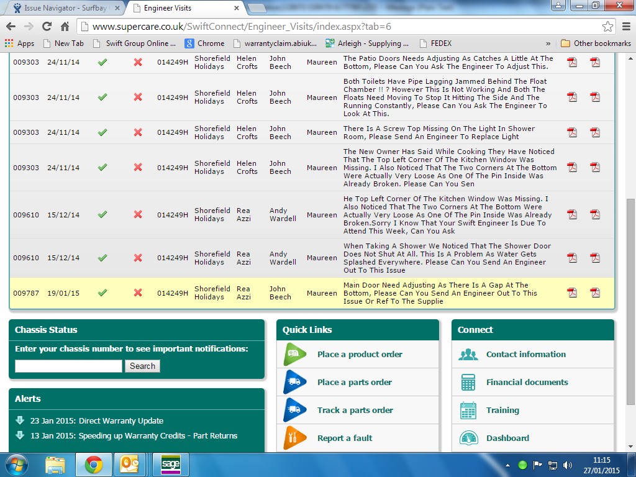Click the Place a product order icon
Viewport: 636px width, 477px height.
pos(294,355)
